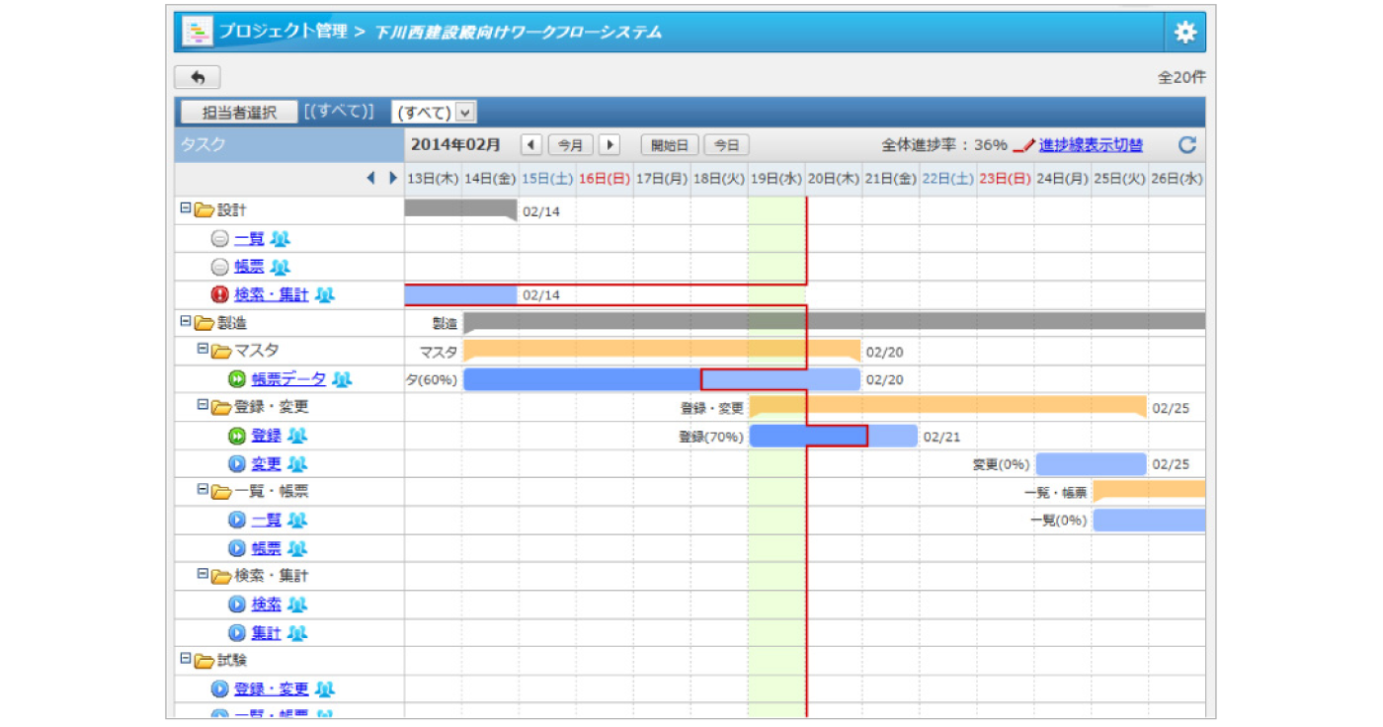Click the 今月 button

coord(570,145)
